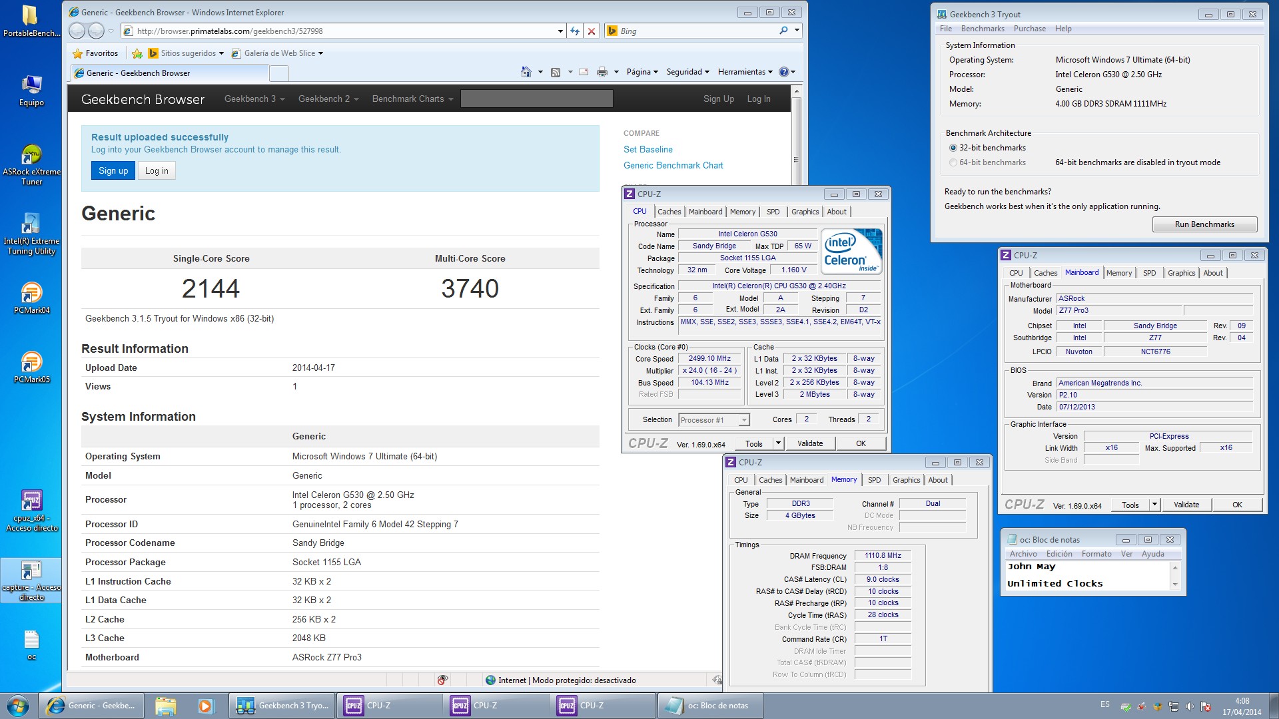Expand the Benchmark Charts dropdown
Image resolution: width=1279 pixels, height=719 pixels.
[x=412, y=99]
